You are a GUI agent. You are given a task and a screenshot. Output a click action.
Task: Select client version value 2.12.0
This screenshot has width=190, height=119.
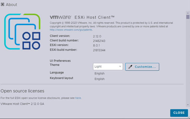(97, 36)
